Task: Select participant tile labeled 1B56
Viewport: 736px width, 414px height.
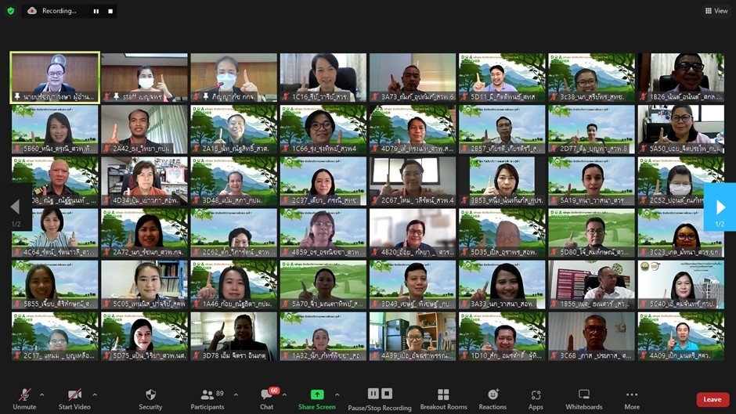Action: [591, 285]
